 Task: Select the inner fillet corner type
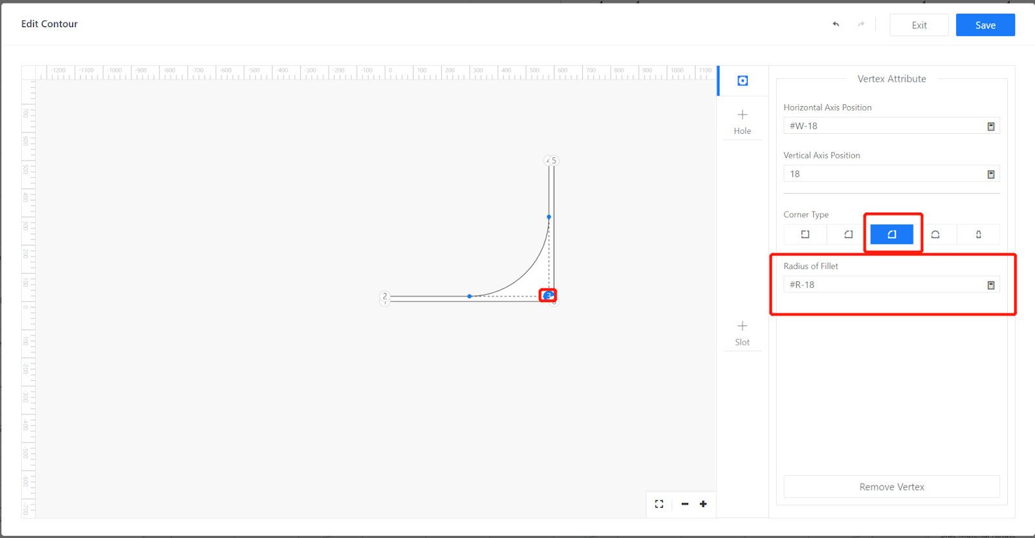(x=892, y=234)
